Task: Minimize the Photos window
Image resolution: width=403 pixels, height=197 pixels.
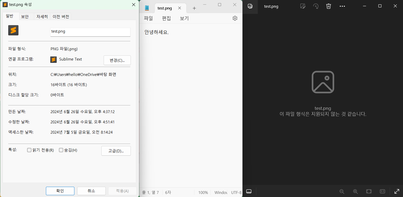Action: [x=365, y=6]
